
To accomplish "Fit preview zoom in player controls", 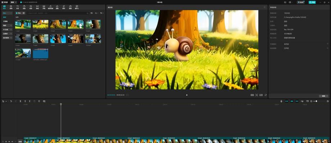I will [257, 95].
